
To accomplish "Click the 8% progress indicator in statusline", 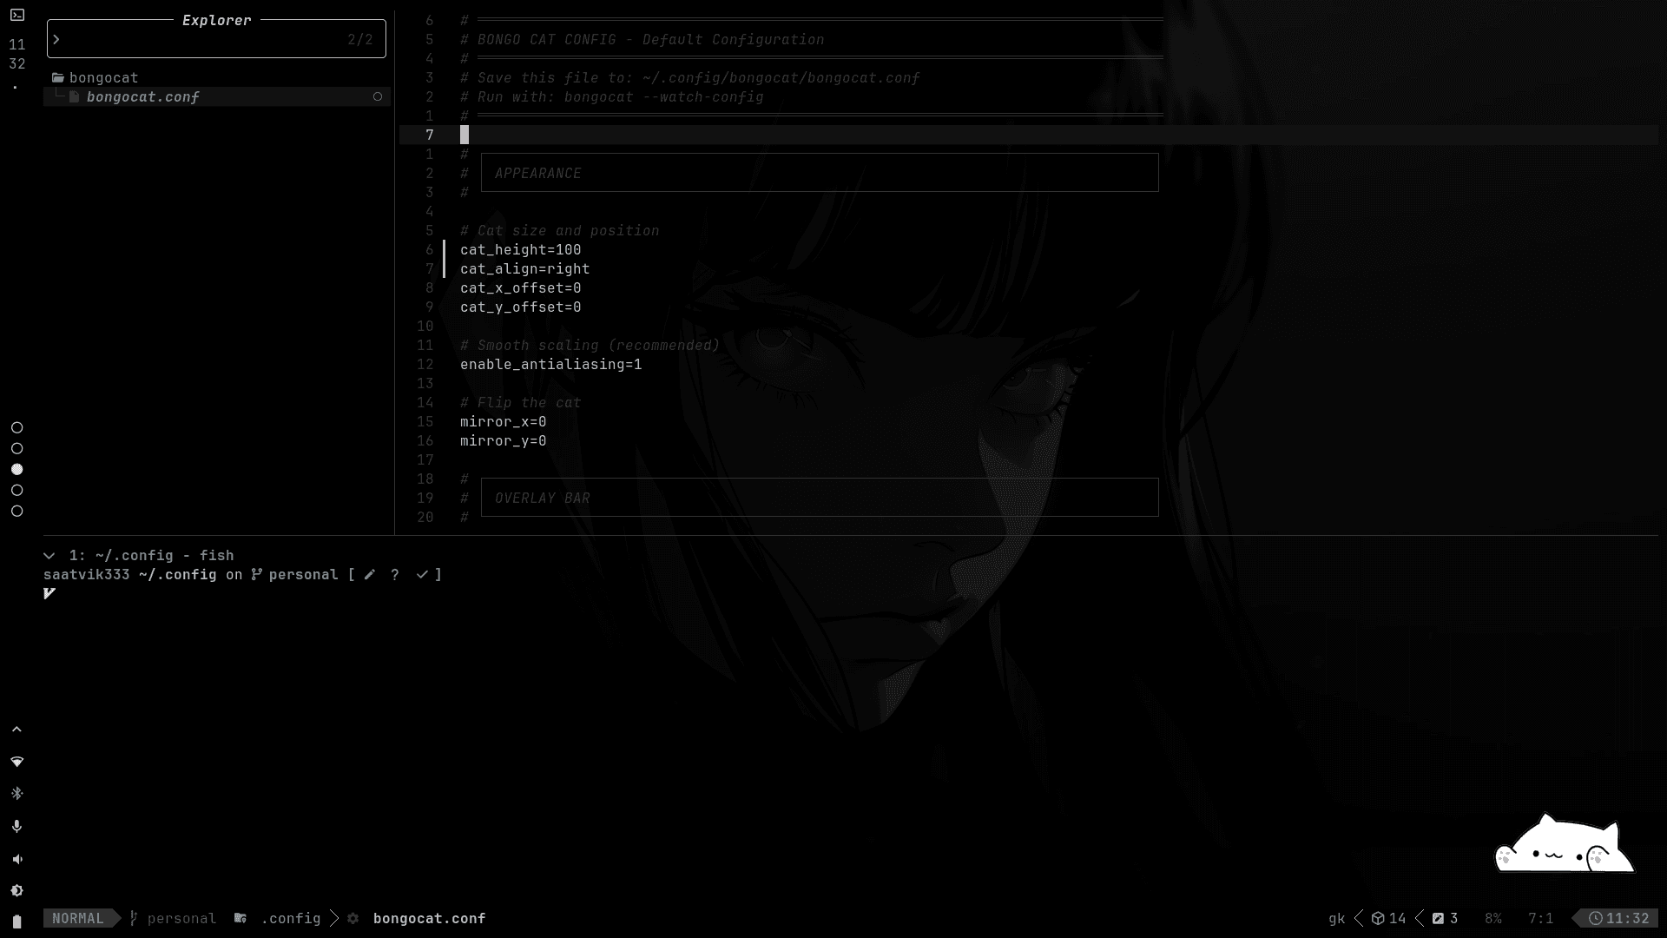I will point(1494,918).
